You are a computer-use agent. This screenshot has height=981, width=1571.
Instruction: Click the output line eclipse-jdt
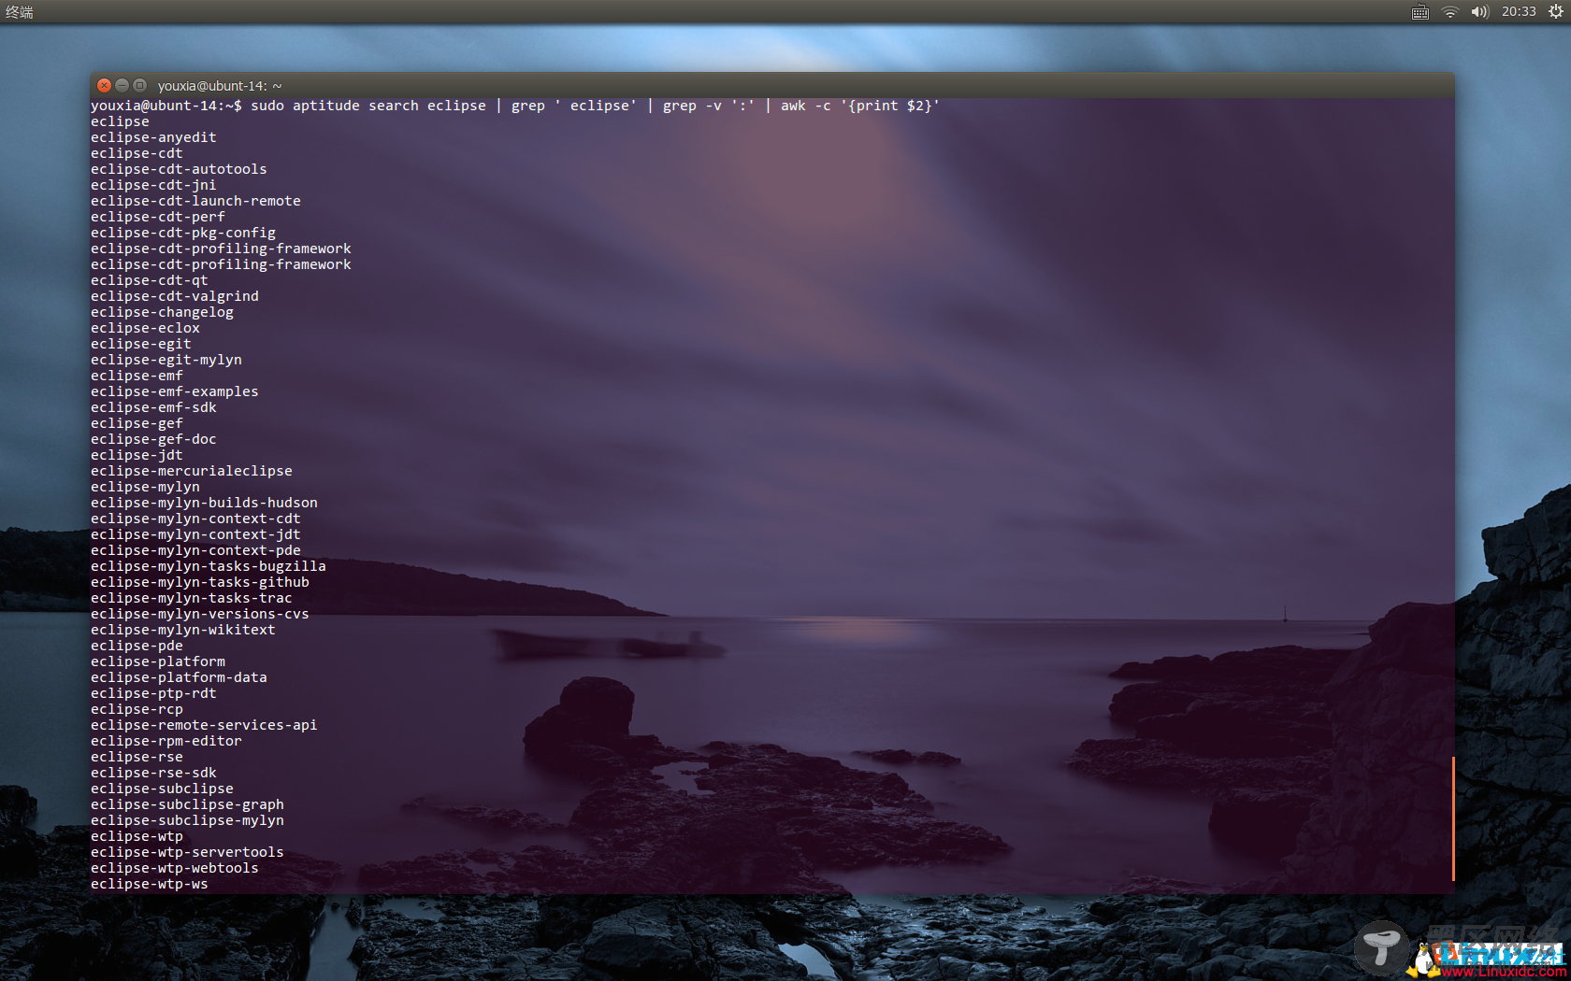click(137, 455)
